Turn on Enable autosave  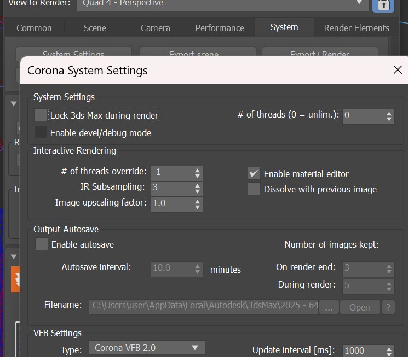(42, 244)
